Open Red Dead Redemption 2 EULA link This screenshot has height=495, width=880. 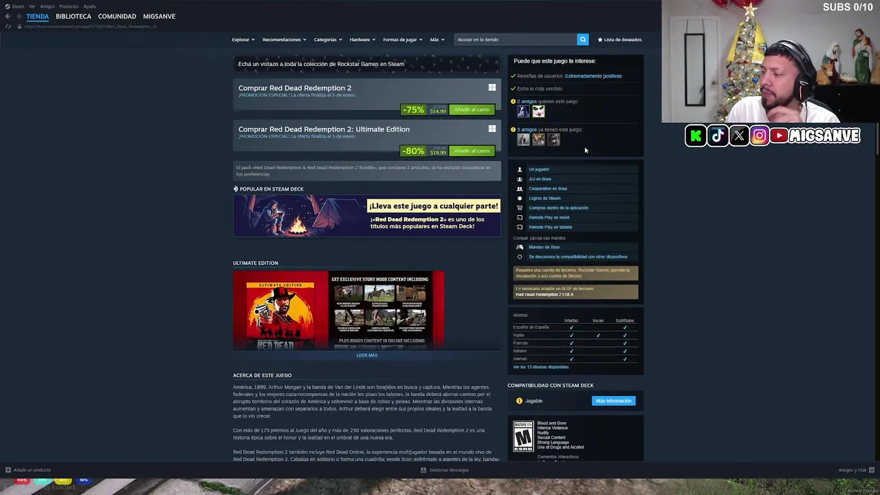(544, 294)
